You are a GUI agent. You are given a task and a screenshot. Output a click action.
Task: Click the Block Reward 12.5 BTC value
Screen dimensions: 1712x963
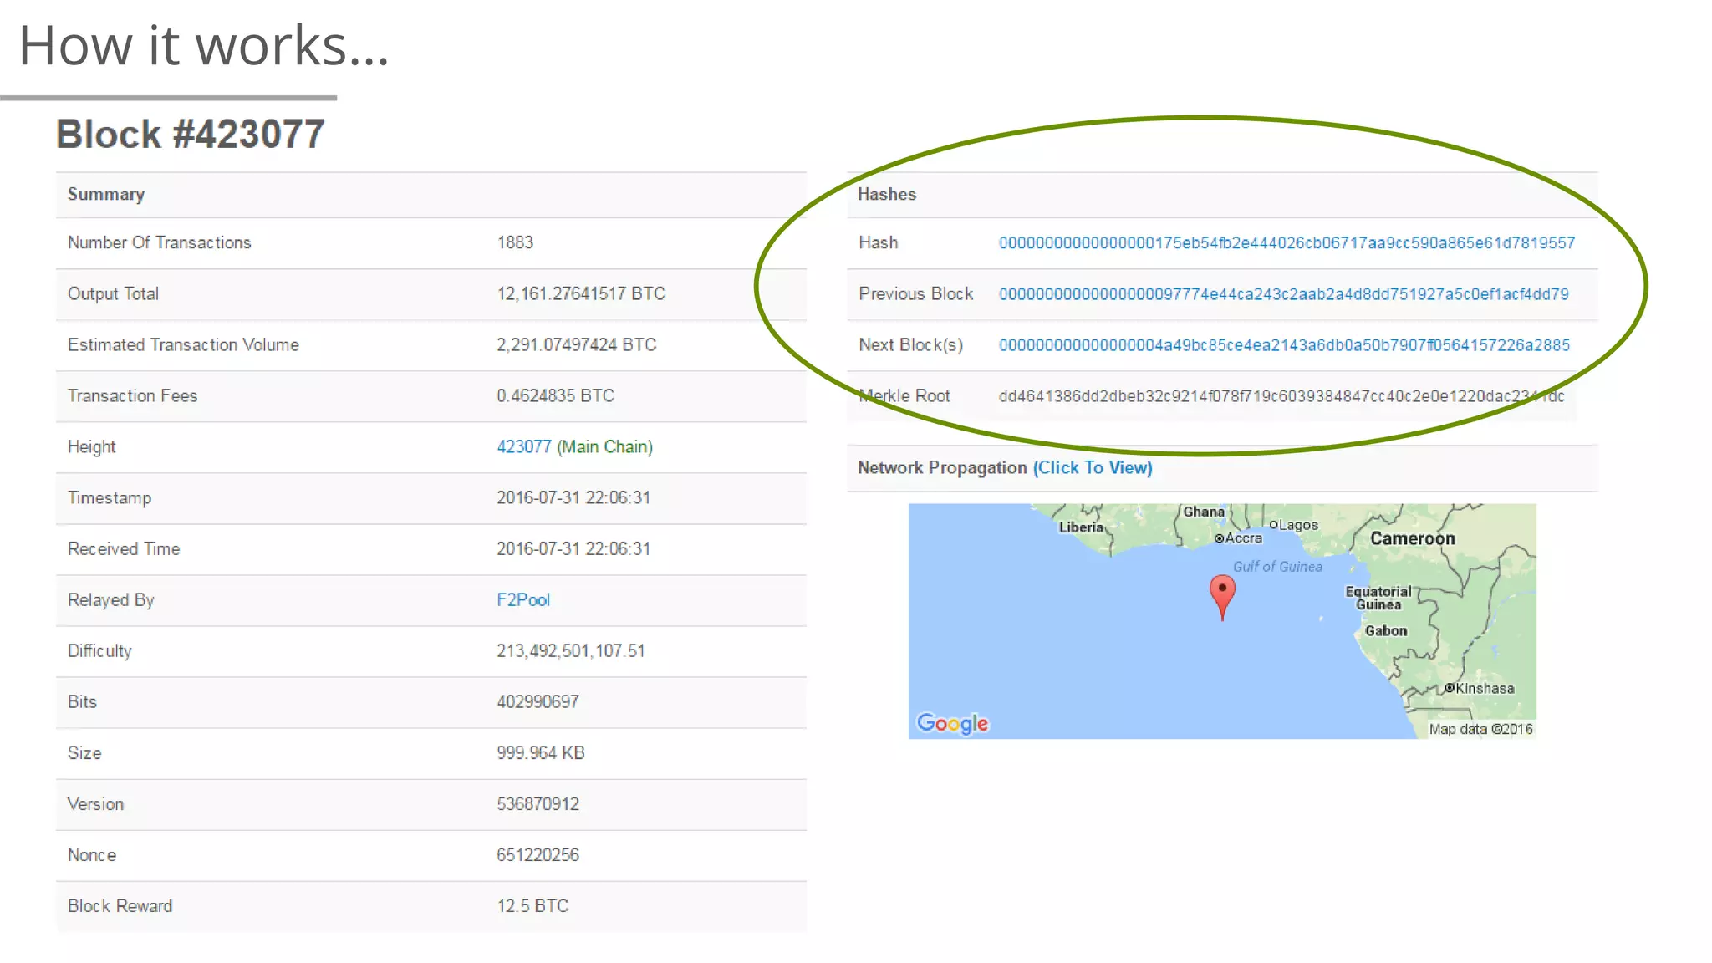click(x=532, y=906)
